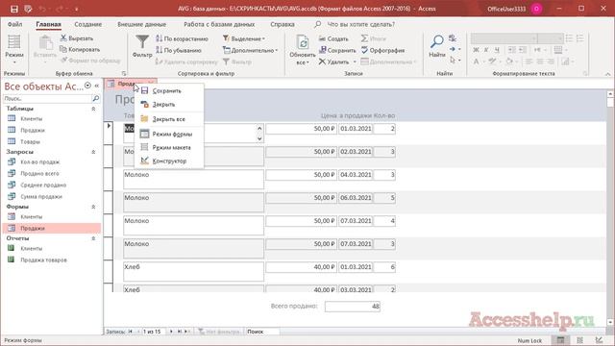
Task: Open the Создание ribbon tab
Action: coord(87,24)
